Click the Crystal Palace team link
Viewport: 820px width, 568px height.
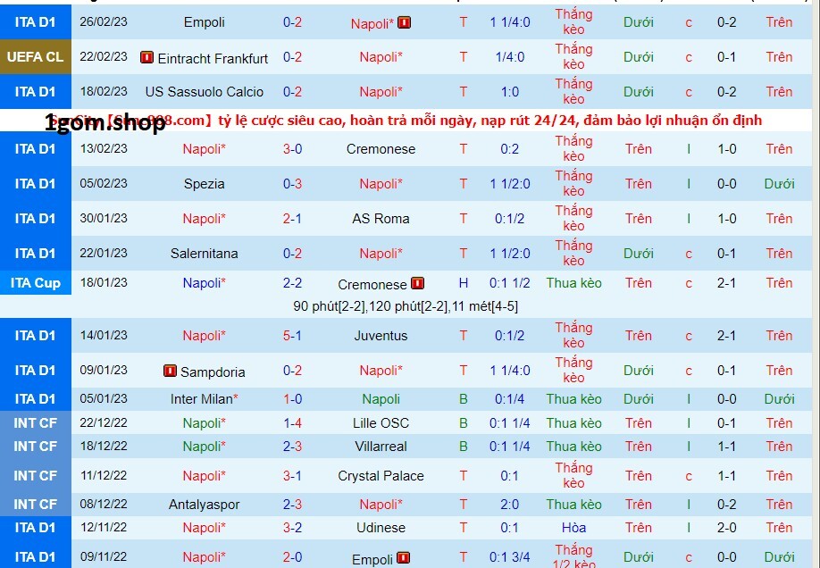381,476
